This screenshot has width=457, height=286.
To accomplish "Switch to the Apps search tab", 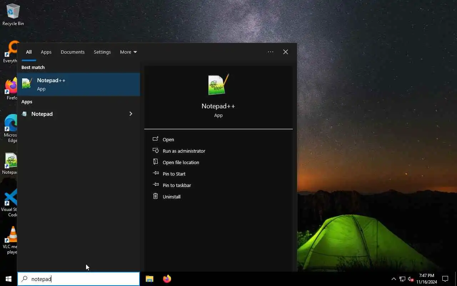I will click(46, 52).
